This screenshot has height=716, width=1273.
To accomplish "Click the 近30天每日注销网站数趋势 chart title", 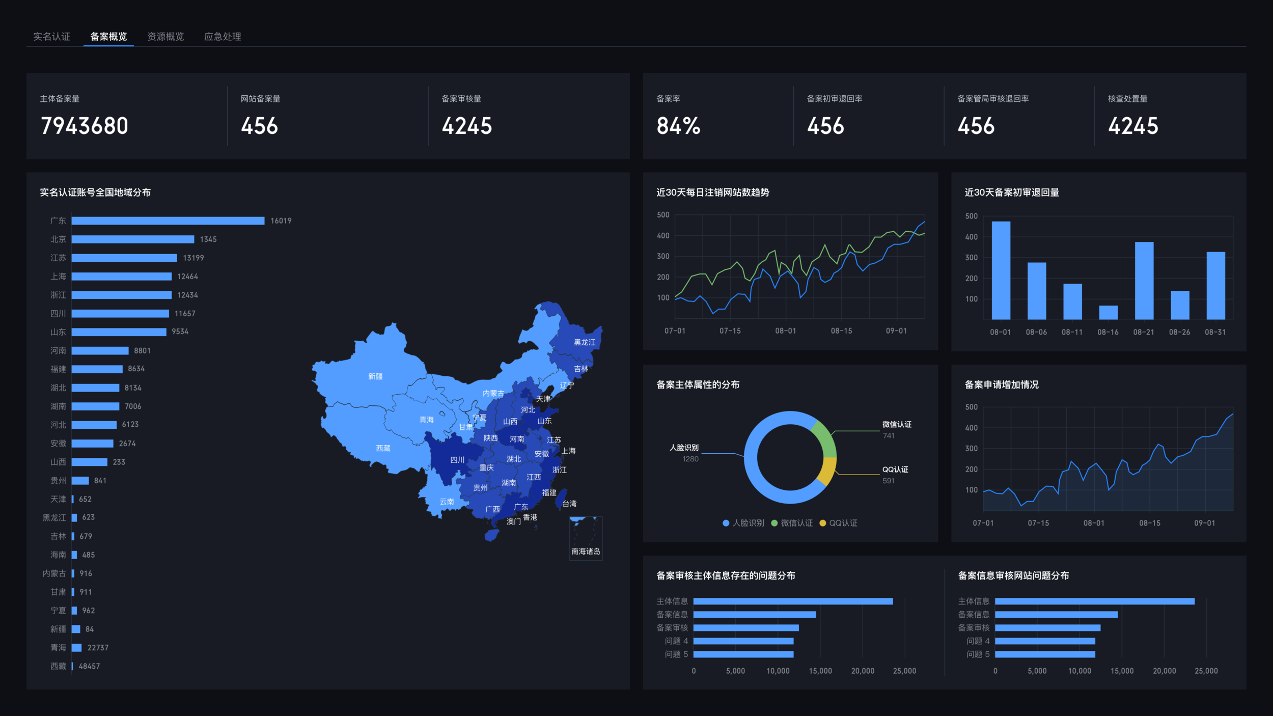I will tap(713, 192).
